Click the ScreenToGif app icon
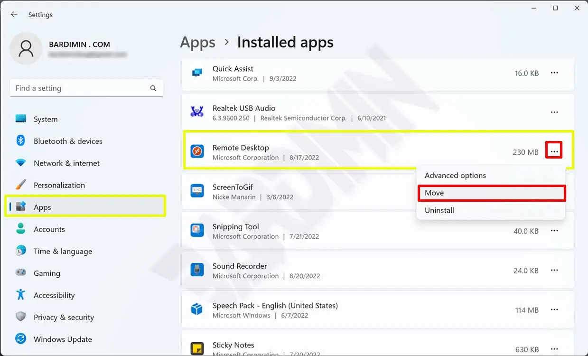This screenshot has width=588, height=356. pos(197,191)
